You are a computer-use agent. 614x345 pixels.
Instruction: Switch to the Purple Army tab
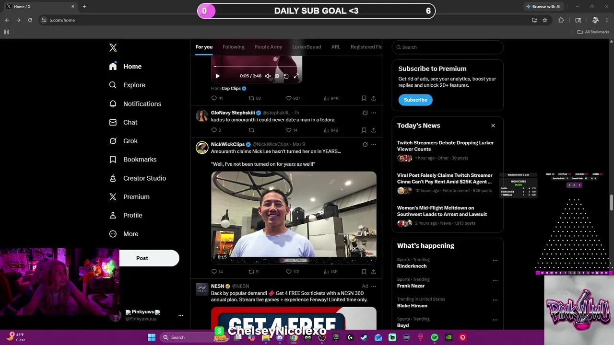pyautogui.click(x=268, y=47)
